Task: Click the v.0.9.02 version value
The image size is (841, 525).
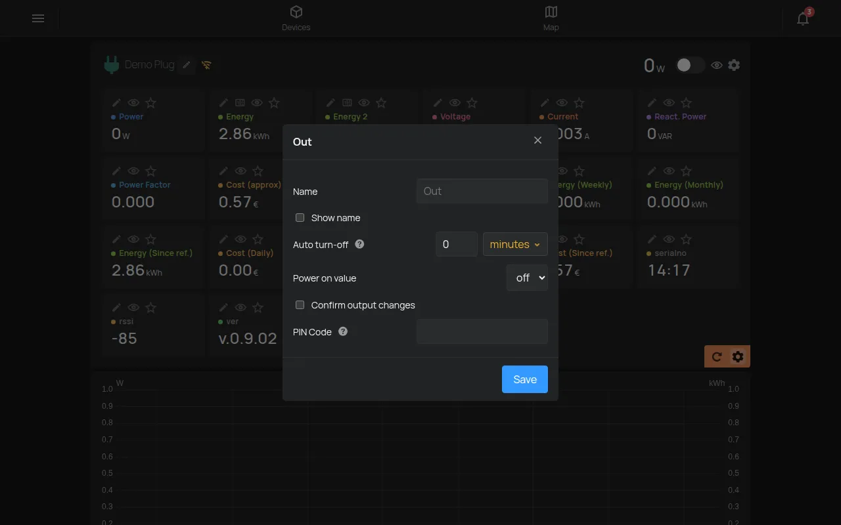Action: 248,339
